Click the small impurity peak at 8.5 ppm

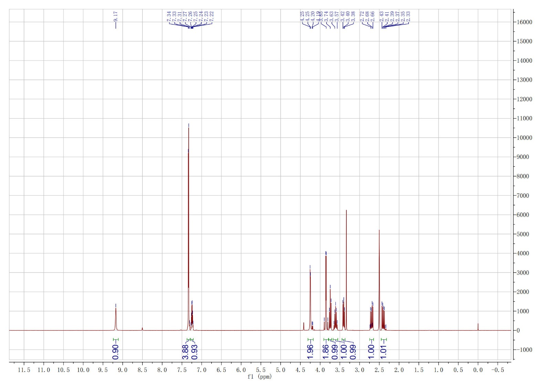[x=142, y=328]
